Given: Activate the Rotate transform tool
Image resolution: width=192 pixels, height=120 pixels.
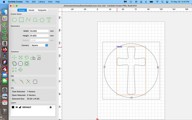Looking at the screenshot, I should coord(27,57).
